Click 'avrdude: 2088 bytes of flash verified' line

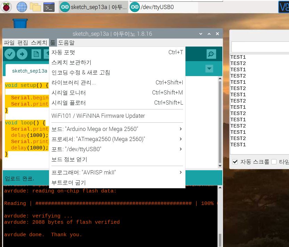coord(62,222)
